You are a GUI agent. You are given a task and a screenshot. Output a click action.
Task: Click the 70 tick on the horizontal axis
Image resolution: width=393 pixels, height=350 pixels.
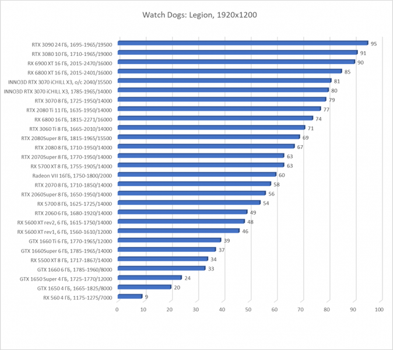click(300, 310)
